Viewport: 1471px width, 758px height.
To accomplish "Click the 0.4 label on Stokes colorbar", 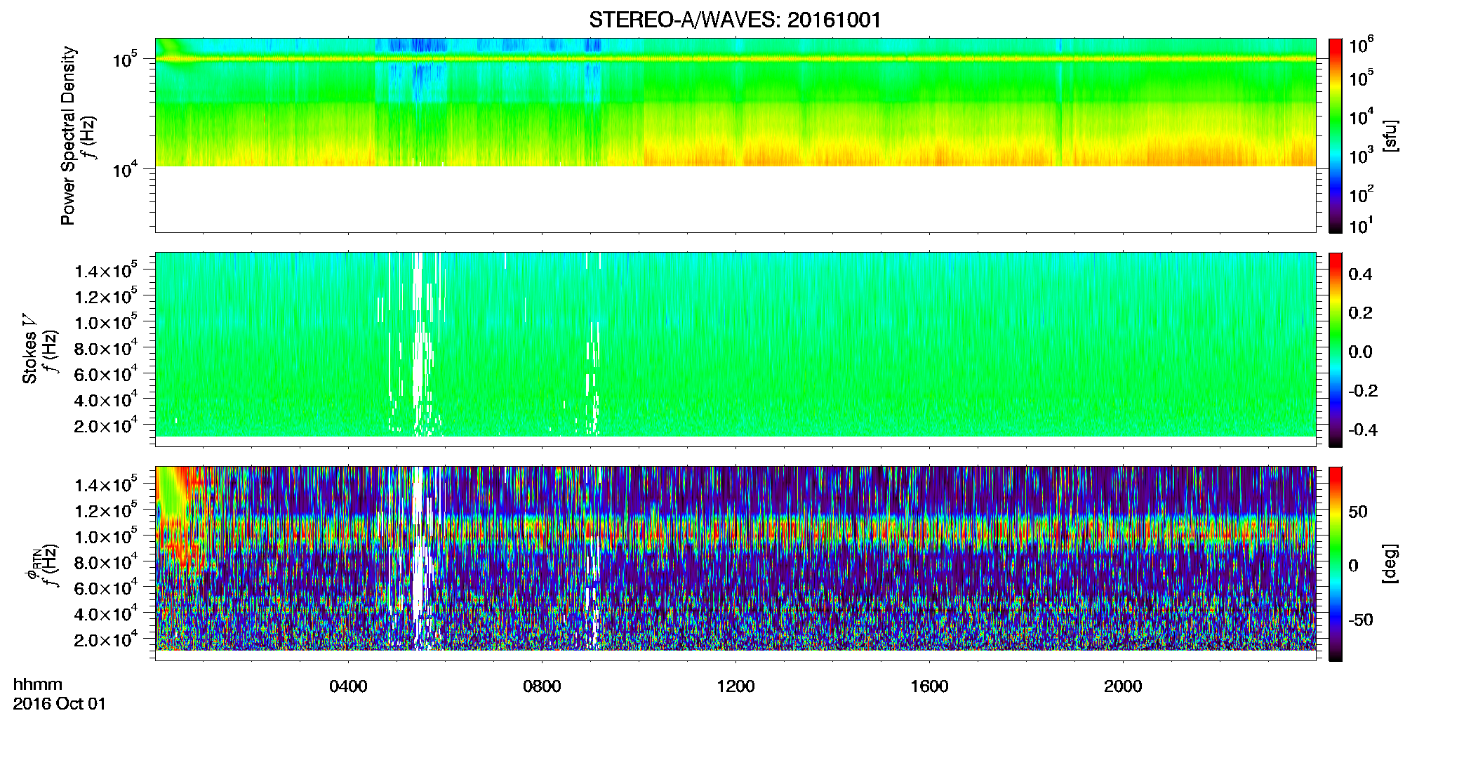I will [1360, 274].
